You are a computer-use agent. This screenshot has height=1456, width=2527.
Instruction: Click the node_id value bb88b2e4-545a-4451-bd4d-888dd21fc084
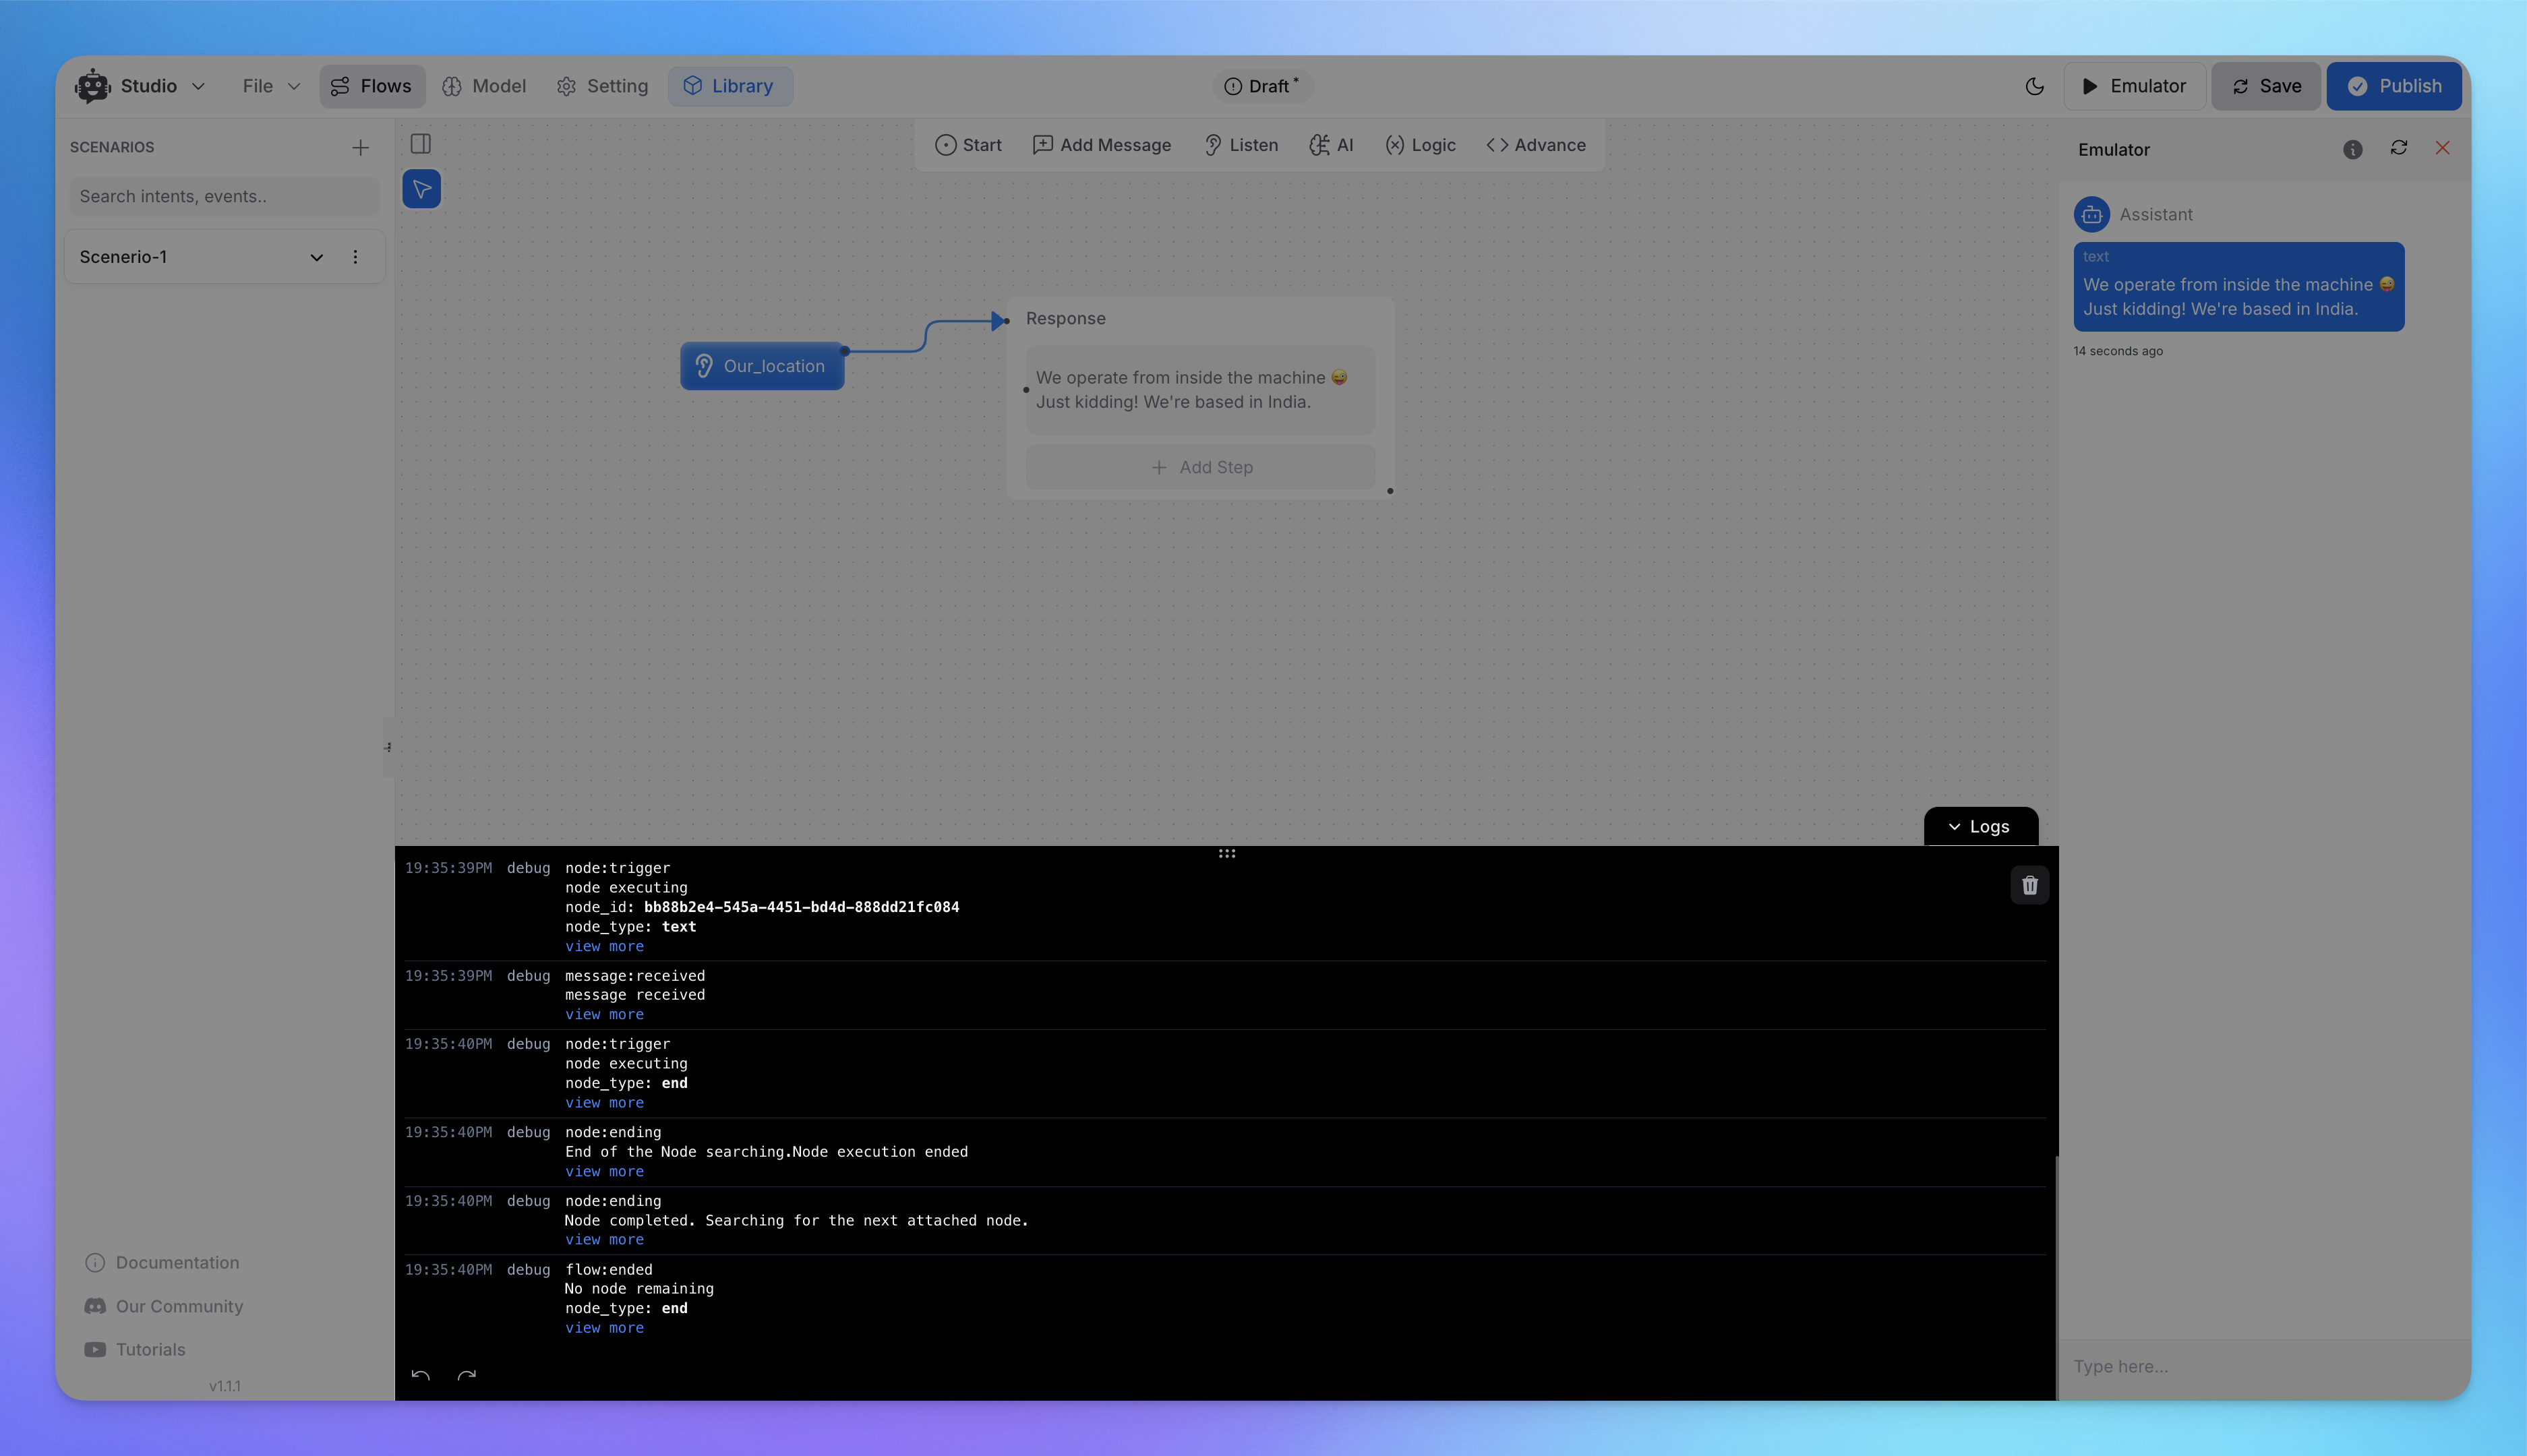[801, 907]
